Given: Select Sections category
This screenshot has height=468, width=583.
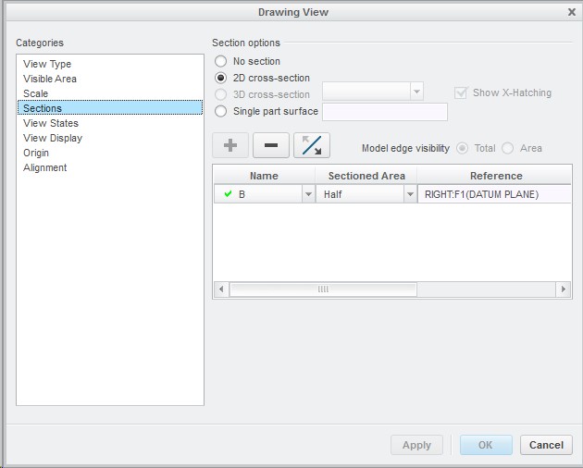Looking at the screenshot, I should pyautogui.click(x=110, y=108).
